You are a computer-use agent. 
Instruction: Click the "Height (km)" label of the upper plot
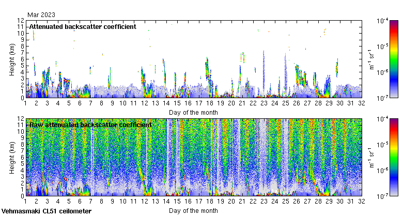(12, 59)
